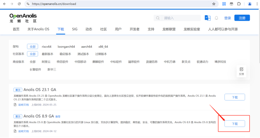Open the SIG nav item
This screenshot has height=138, width=260.
coord(75,29)
